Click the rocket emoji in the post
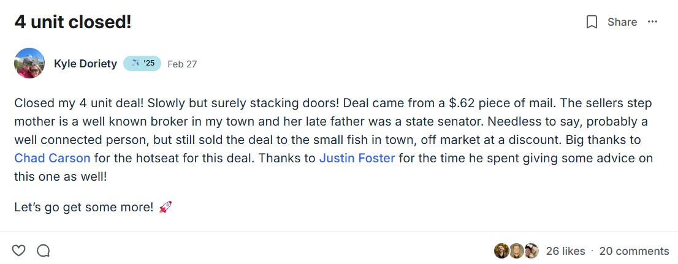The width and height of the screenshot is (678, 264). (x=165, y=207)
